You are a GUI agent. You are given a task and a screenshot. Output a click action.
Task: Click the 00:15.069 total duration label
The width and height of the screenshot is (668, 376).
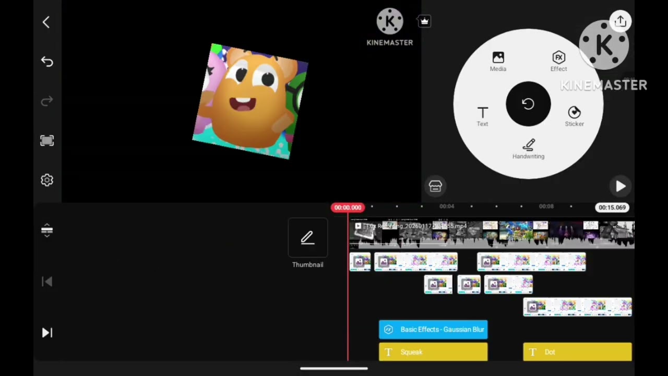pyautogui.click(x=612, y=207)
